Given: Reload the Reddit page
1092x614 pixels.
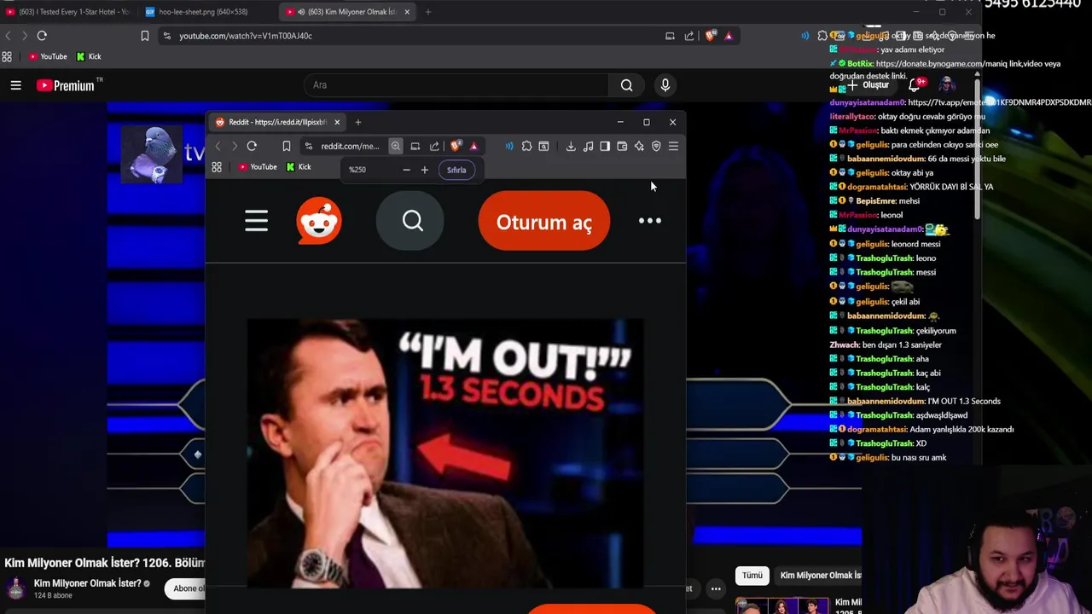Looking at the screenshot, I should click(x=252, y=146).
